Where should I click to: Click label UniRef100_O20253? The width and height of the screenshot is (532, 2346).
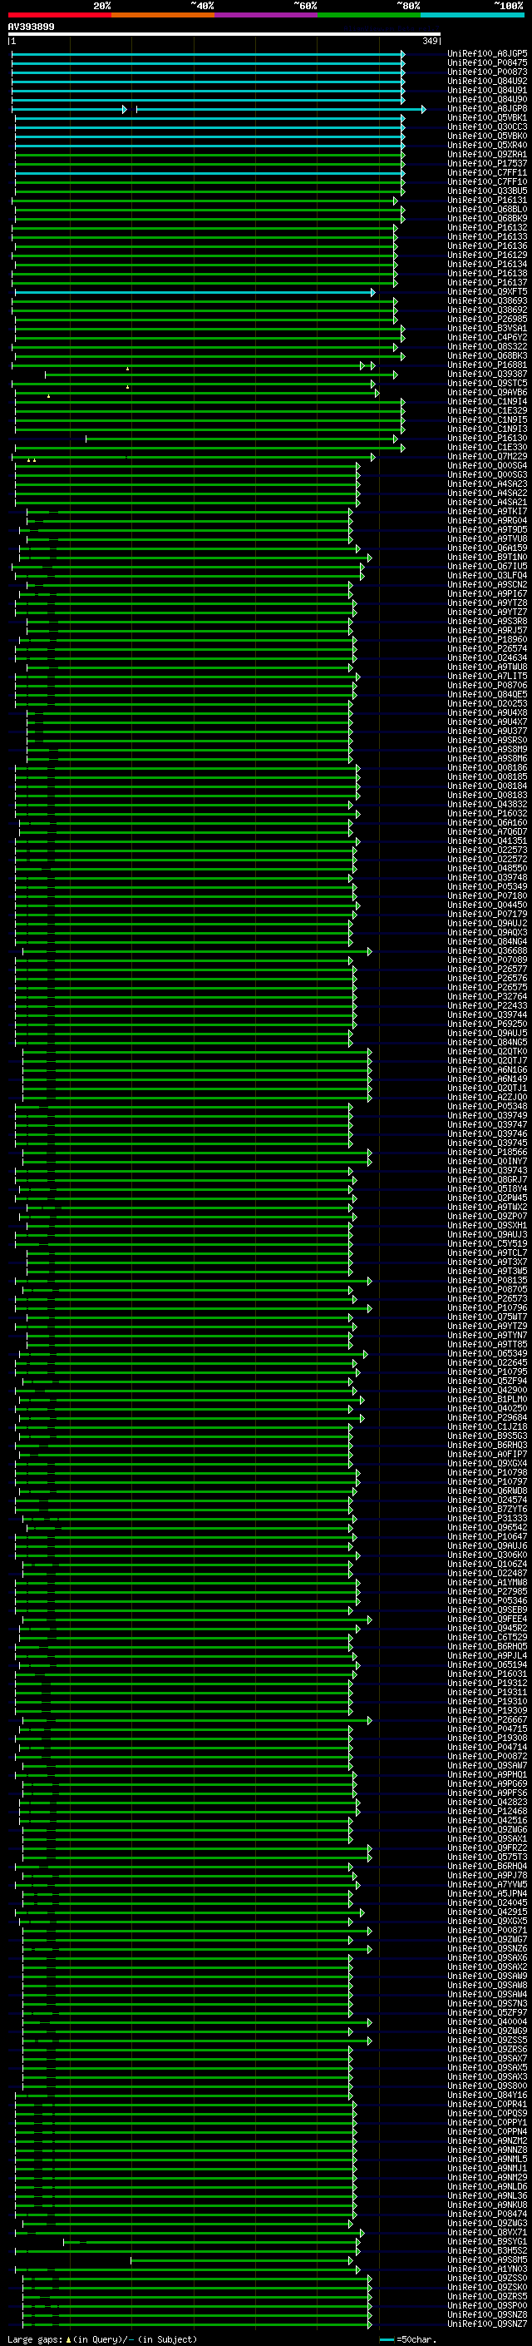(x=486, y=704)
